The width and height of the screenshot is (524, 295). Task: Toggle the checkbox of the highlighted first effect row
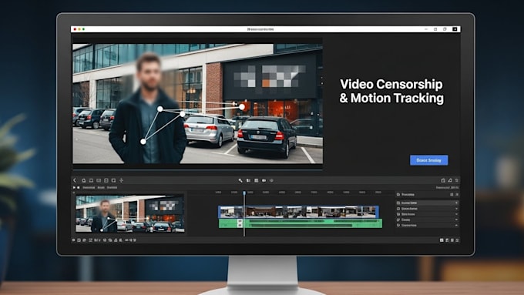coord(398,203)
